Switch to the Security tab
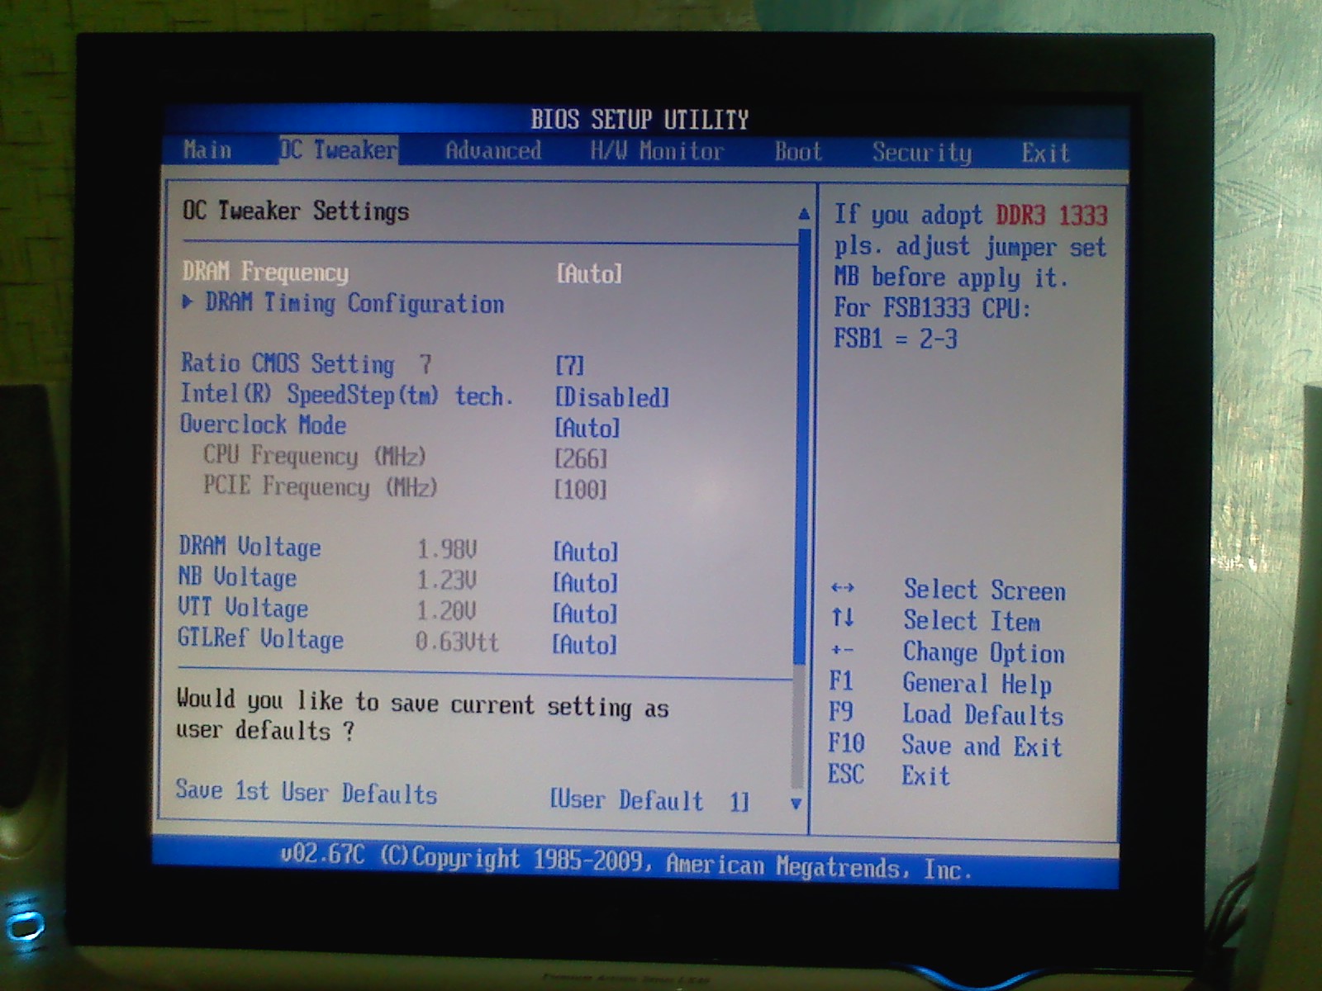Image resolution: width=1322 pixels, height=991 pixels. [x=922, y=153]
